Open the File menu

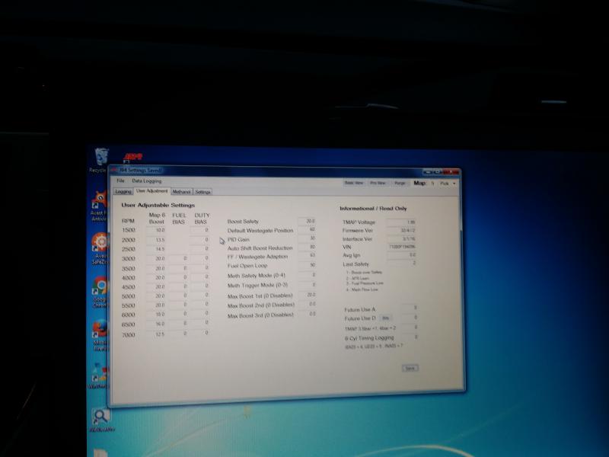(x=121, y=181)
